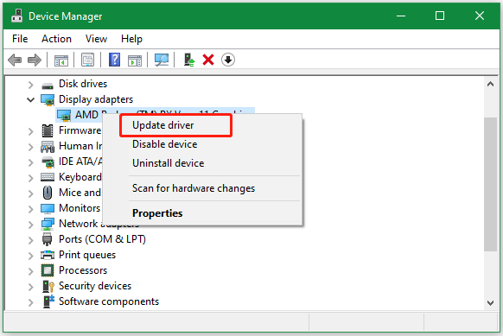Open the View menu
Screen dimensions: 503x336
point(96,39)
